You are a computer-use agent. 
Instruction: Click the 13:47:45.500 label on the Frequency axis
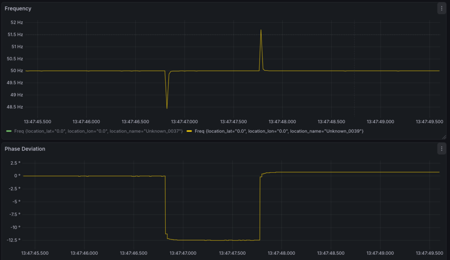(37, 122)
